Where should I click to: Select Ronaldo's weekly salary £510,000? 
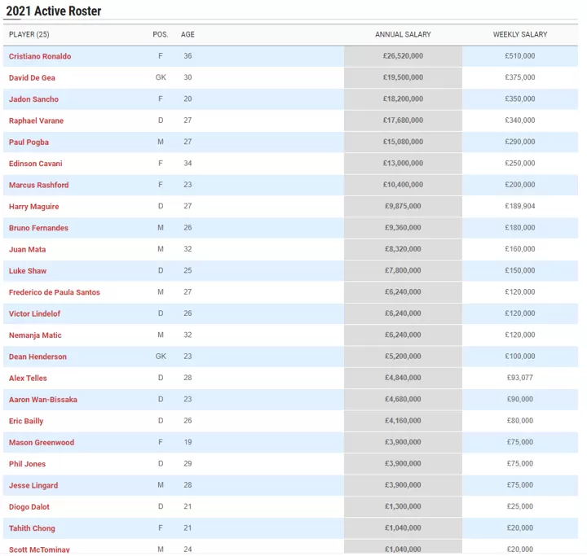click(520, 56)
